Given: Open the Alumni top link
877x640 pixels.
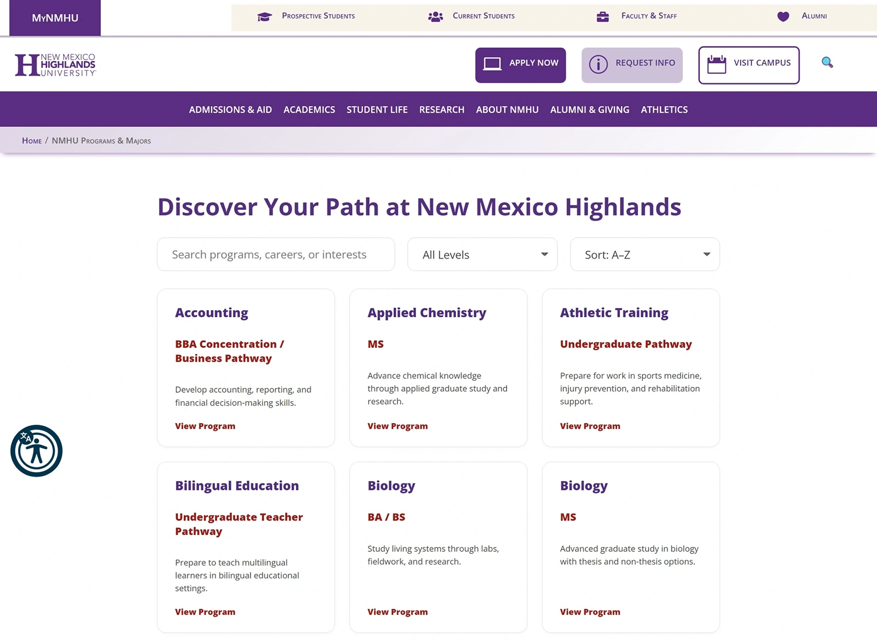Looking at the screenshot, I should (814, 16).
